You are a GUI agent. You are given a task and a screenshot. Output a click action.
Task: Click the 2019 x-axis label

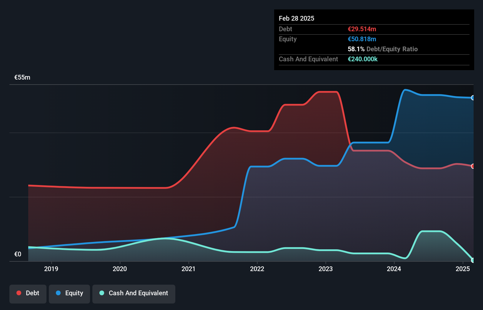pyautogui.click(x=51, y=269)
